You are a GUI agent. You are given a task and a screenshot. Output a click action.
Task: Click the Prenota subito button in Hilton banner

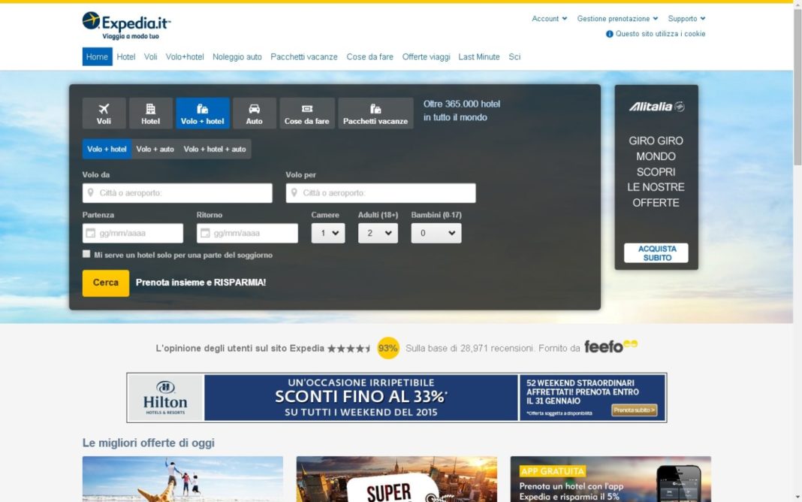tap(635, 410)
